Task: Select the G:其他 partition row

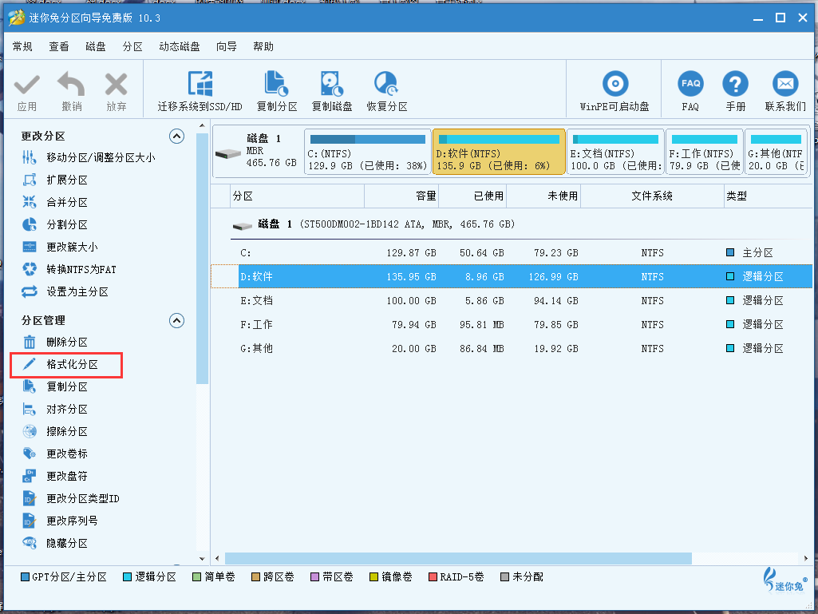Action: (512, 348)
